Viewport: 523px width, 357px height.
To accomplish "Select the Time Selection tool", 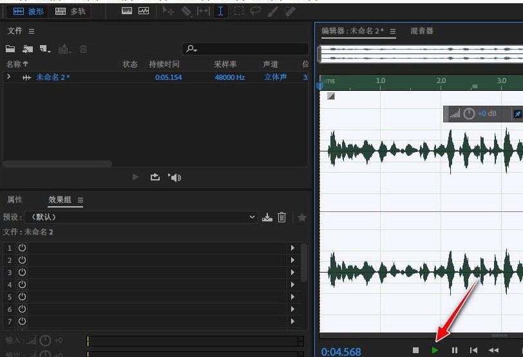I will 221,11.
